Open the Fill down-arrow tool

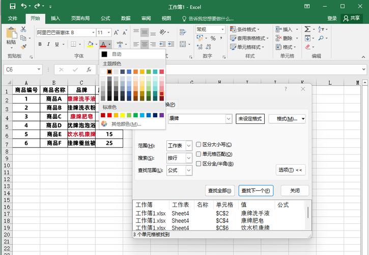pos(307,38)
